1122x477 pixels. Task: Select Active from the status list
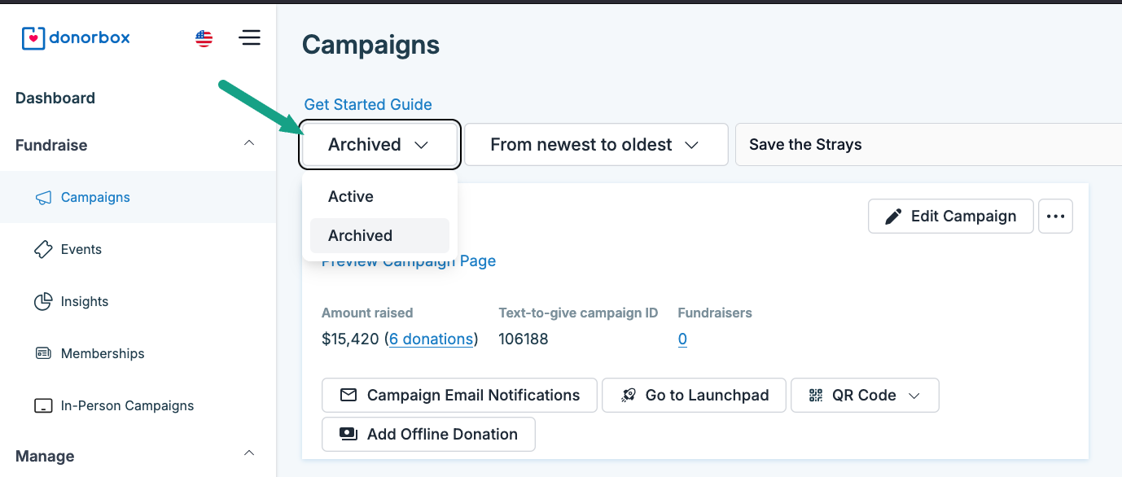351,197
